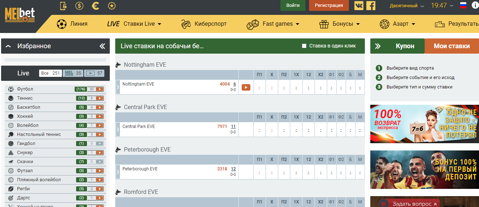The width and height of the screenshot is (479, 207).
Task: Click the star coin icon
Action: (x=112, y=5)
